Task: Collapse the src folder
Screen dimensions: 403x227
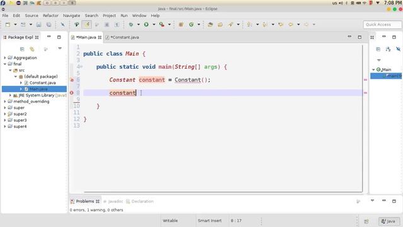Action: (10, 70)
